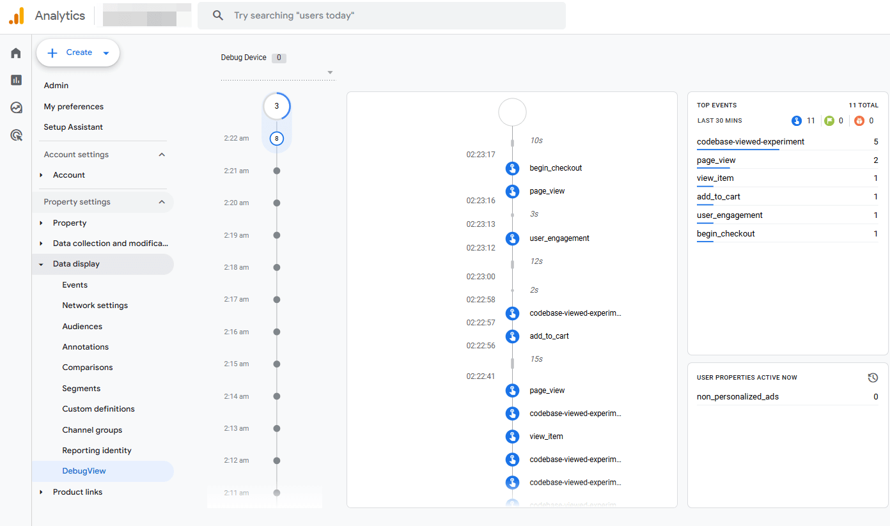Switch to the Events settings page
Image resolution: width=890 pixels, height=526 pixels.
coord(75,284)
